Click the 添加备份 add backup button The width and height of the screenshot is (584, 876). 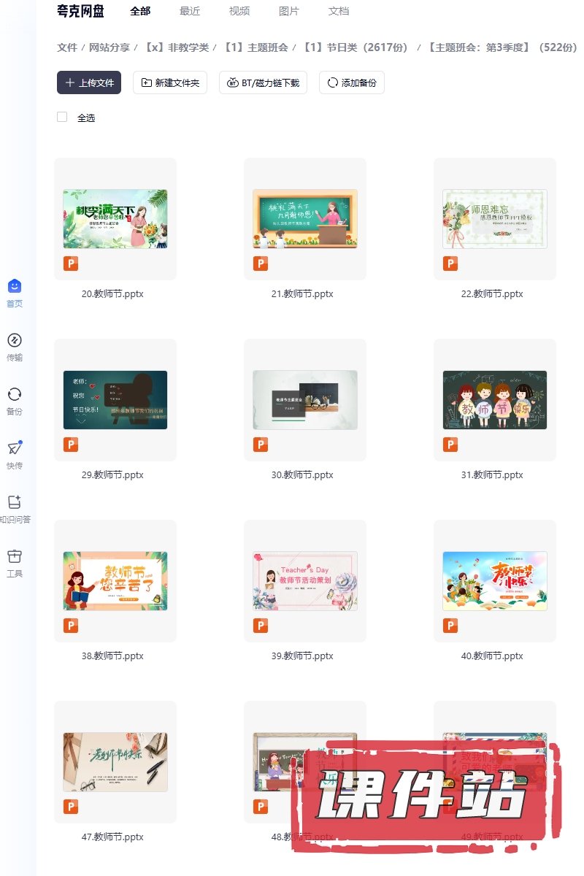click(x=352, y=82)
